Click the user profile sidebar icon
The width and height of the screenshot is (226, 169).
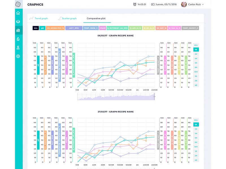pyautogui.click(x=18, y=48)
